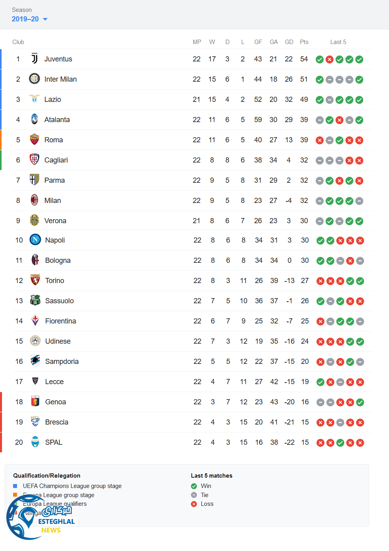Click the Last 5 column header
This screenshot has width=389, height=551.
pyautogui.click(x=338, y=42)
